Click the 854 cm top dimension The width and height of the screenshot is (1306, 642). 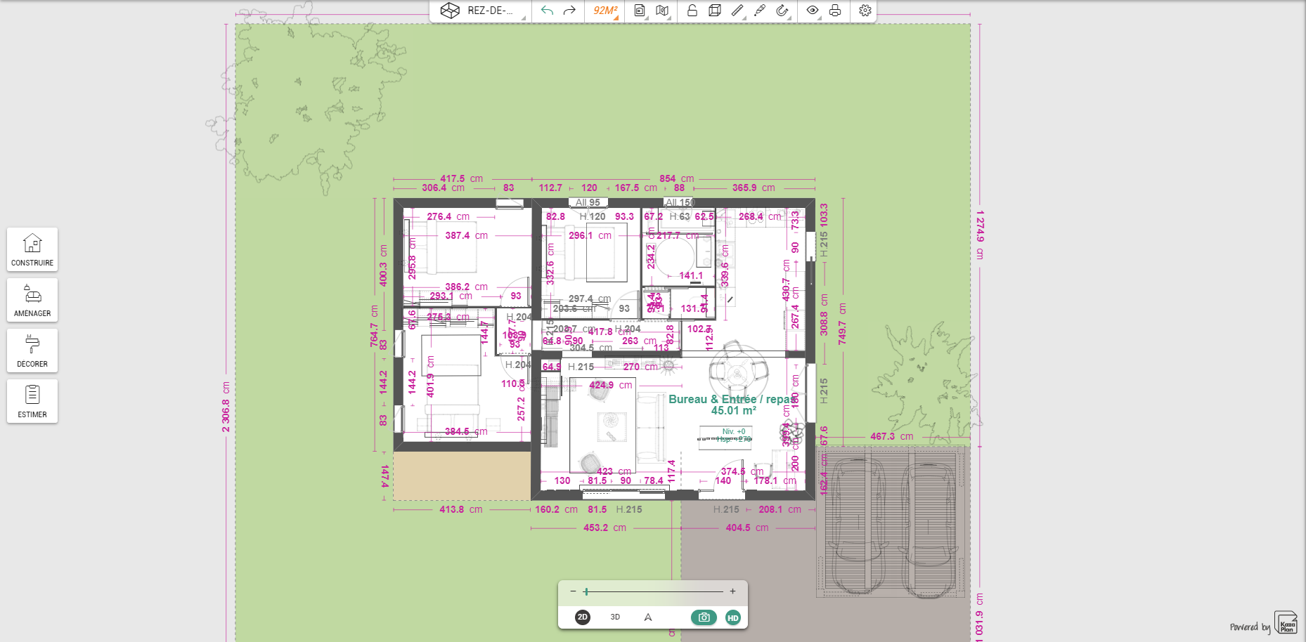[676, 178]
